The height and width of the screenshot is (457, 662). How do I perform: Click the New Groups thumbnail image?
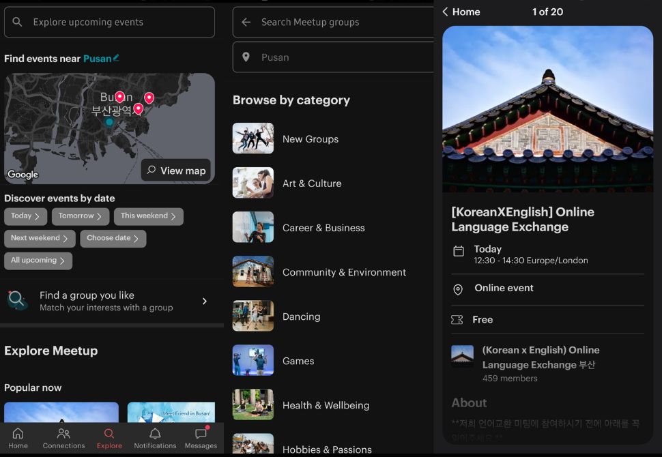coord(253,138)
